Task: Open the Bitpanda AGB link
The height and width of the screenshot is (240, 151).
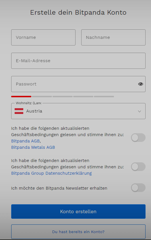Action: [25, 141]
